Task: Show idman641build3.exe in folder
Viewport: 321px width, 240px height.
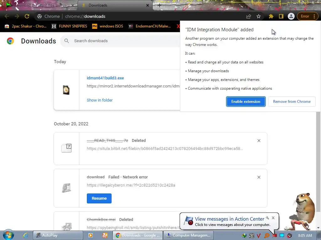Action: [100, 100]
